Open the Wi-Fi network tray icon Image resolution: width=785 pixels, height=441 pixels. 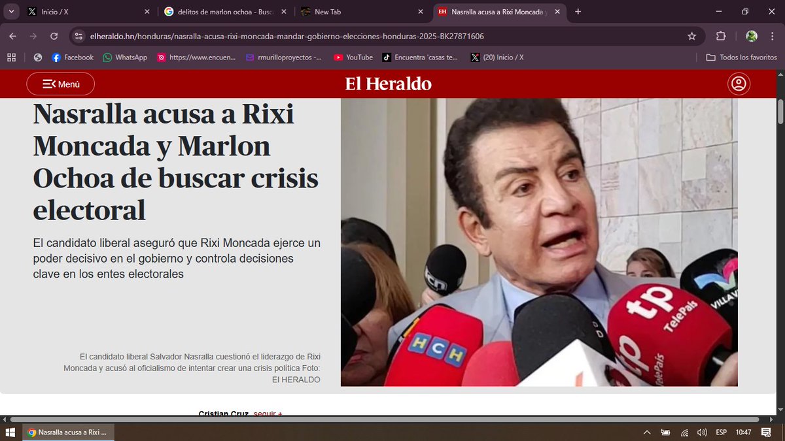pyautogui.click(x=684, y=433)
